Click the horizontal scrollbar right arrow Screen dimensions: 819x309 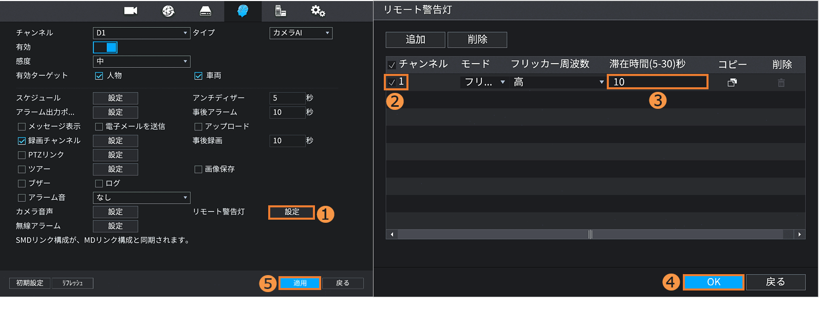click(799, 235)
